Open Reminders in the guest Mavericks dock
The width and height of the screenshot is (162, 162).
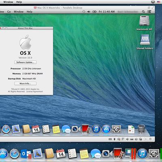[46, 129]
